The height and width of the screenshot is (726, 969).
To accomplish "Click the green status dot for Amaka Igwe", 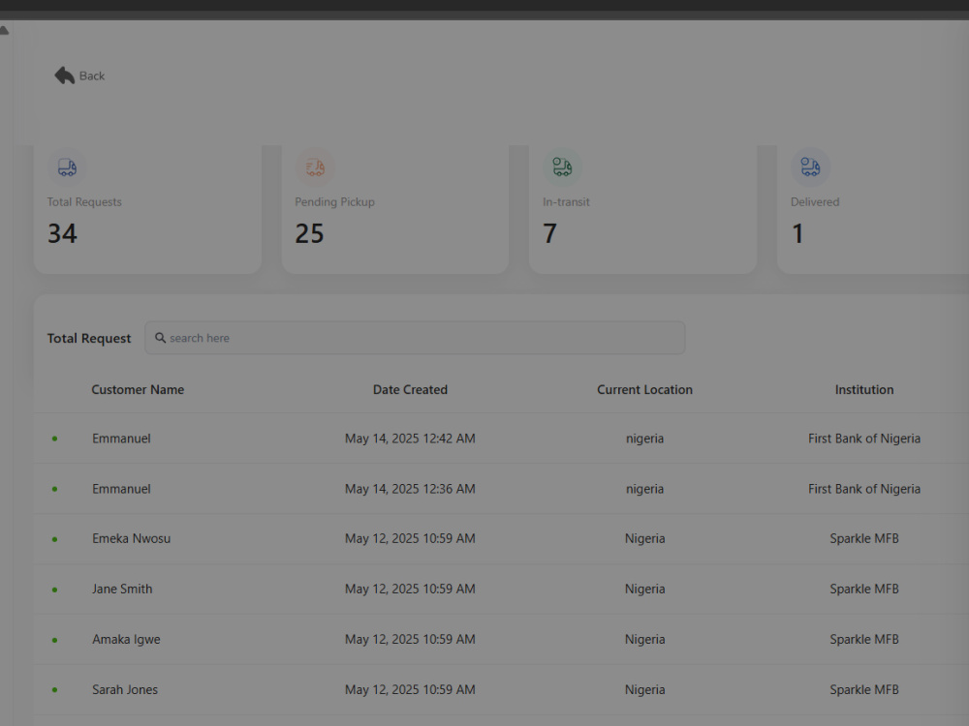I will click(55, 640).
